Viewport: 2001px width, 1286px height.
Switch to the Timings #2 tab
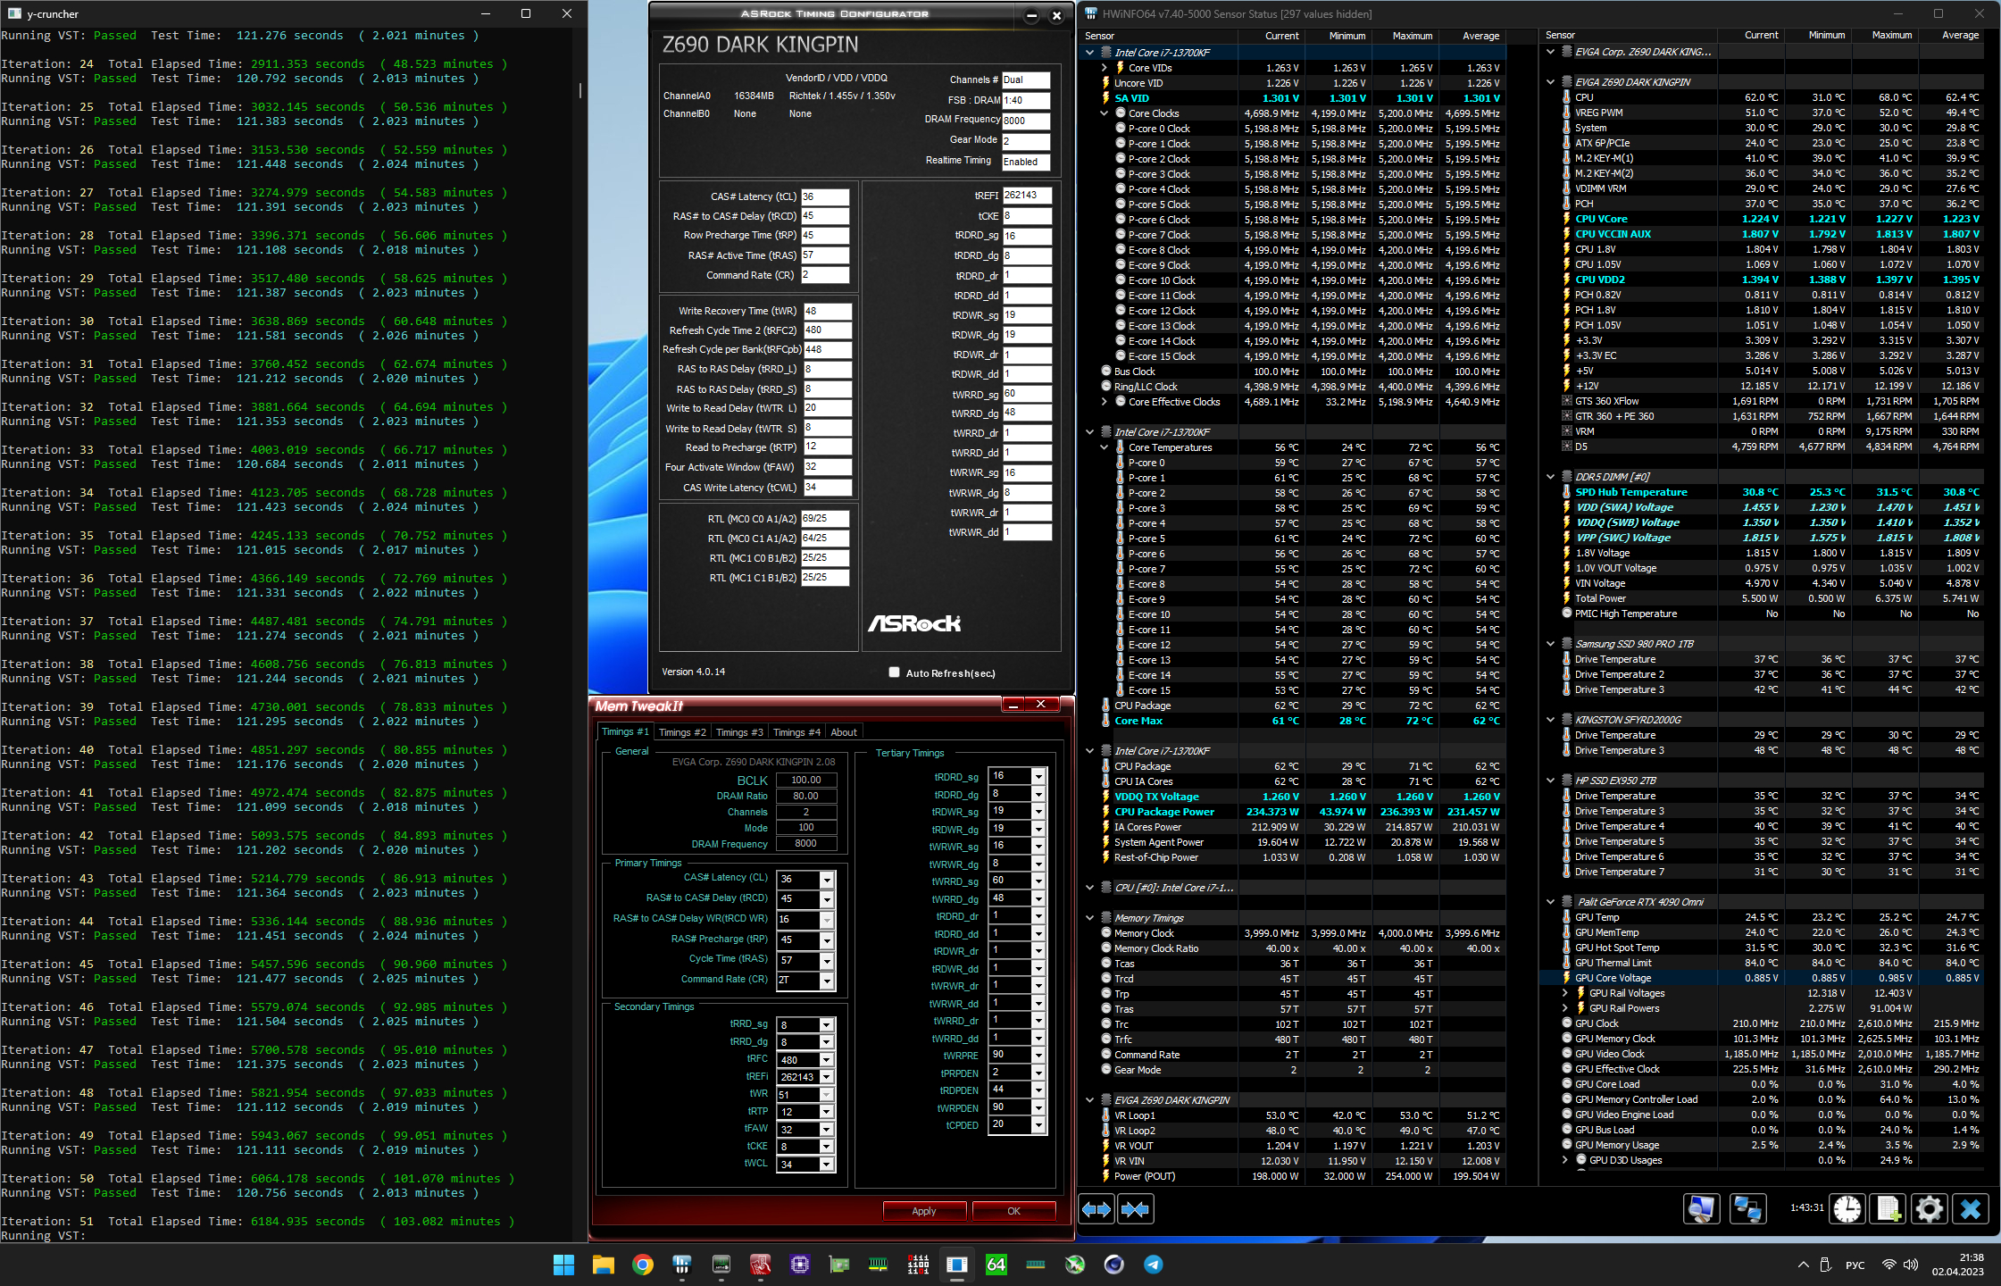681,732
